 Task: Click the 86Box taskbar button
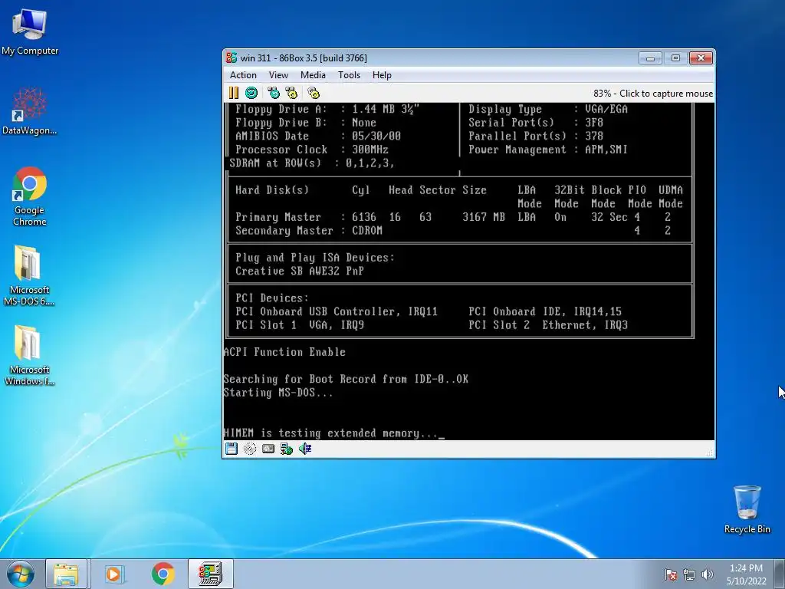click(210, 574)
